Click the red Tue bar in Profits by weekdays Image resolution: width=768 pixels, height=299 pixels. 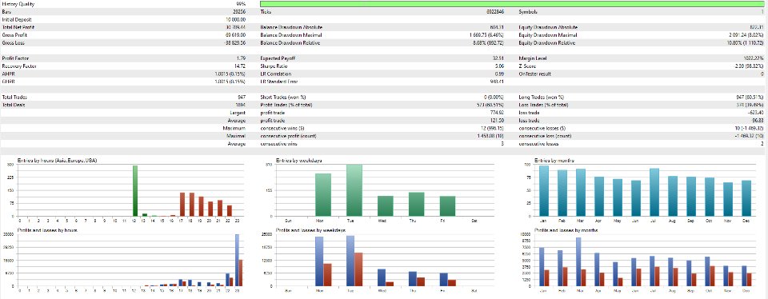(x=358, y=269)
